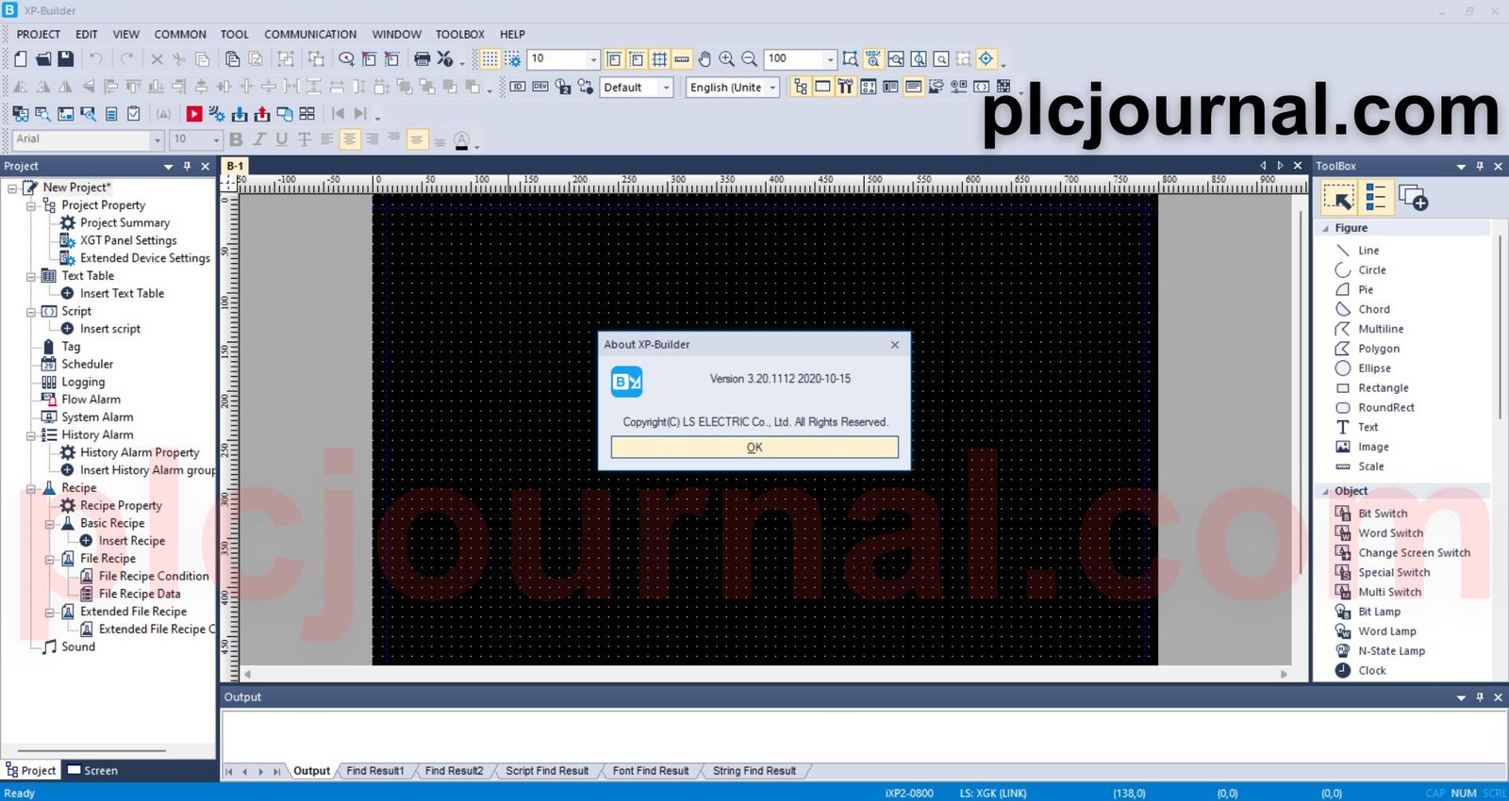Toggle the dotted grid snap button
This screenshot has height=801, width=1509.
click(x=489, y=58)
